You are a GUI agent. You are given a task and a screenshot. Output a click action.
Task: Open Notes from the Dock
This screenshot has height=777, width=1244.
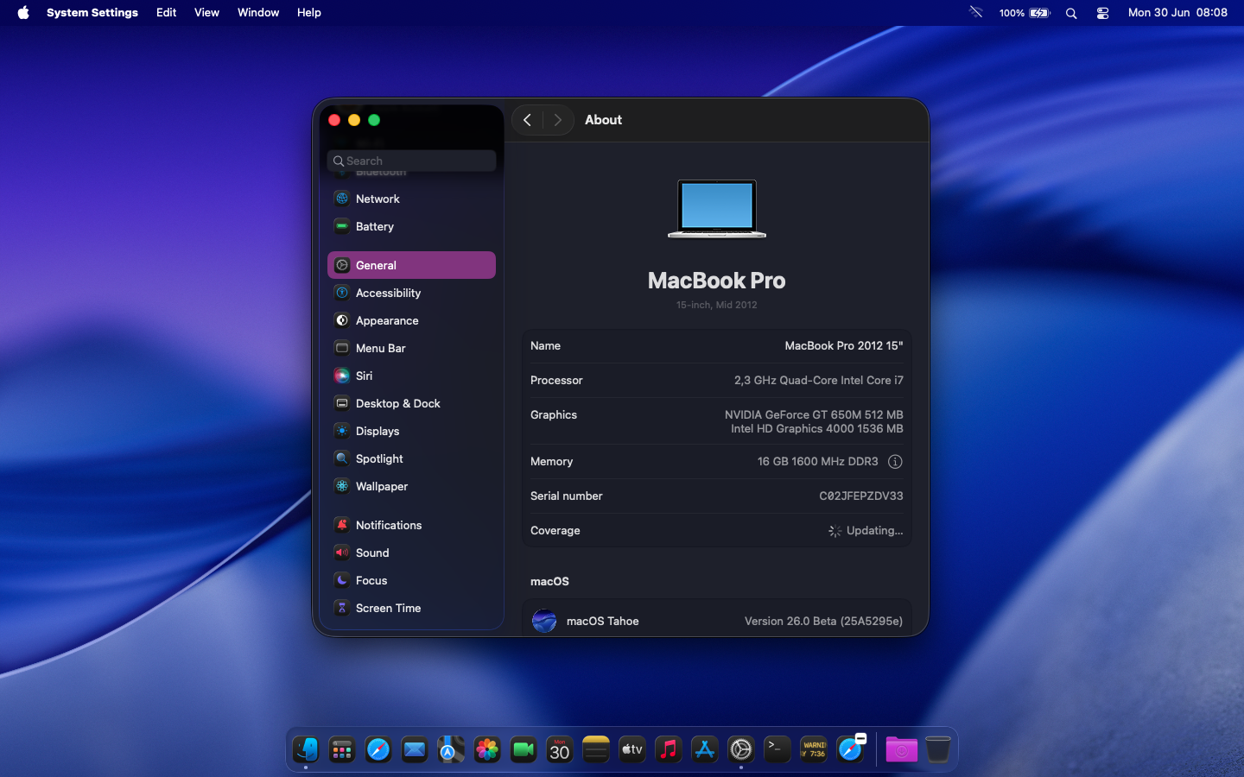[x=596, y=749]
